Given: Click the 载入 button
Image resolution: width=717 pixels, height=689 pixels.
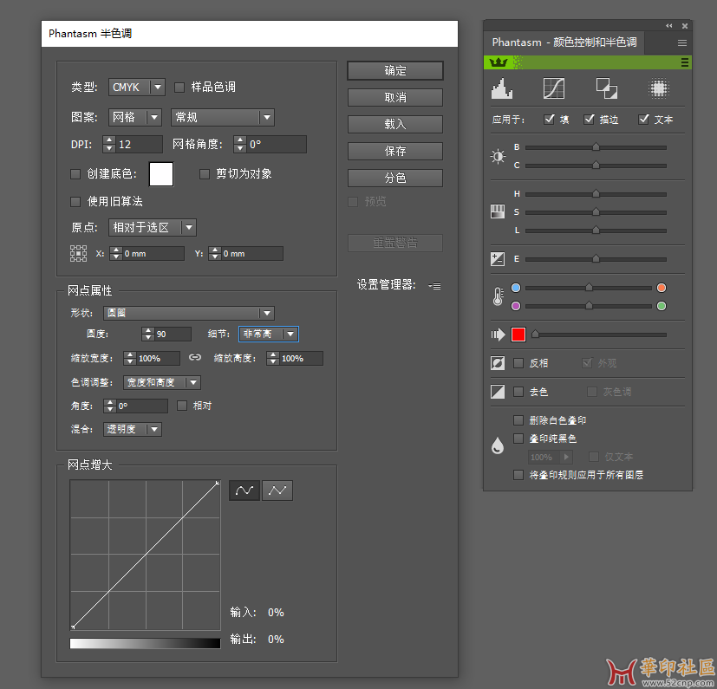Looking at the screenshot, I should pos(395,124).
